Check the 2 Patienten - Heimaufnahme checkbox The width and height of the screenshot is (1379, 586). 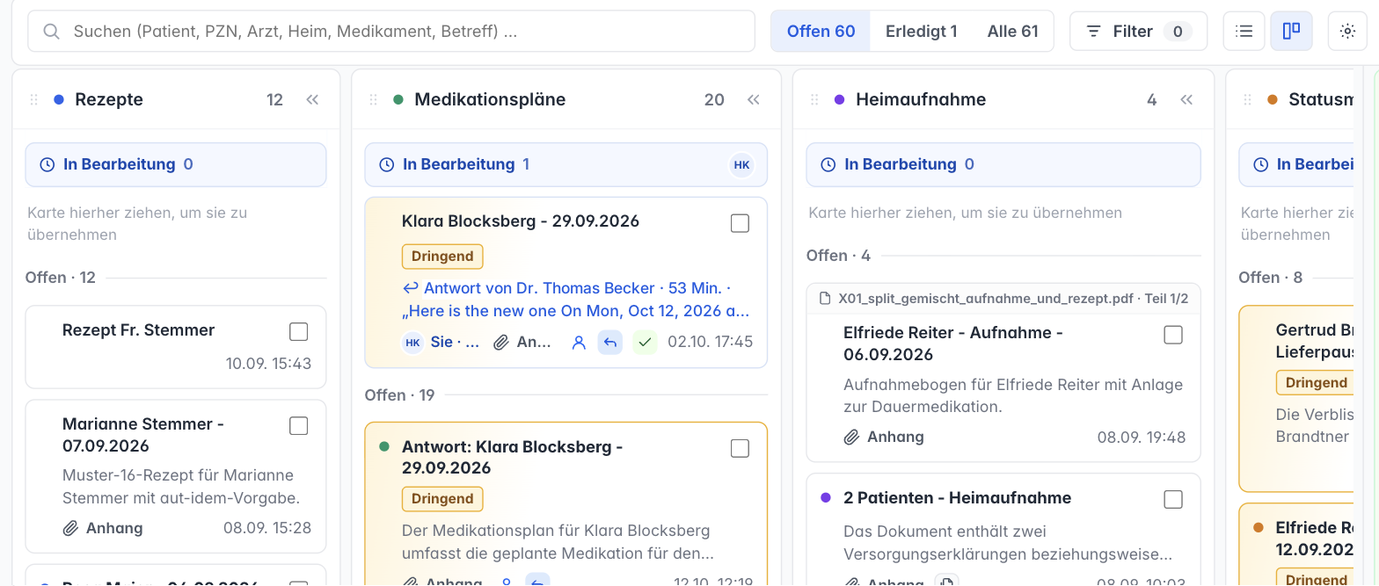click(1173, 499)
